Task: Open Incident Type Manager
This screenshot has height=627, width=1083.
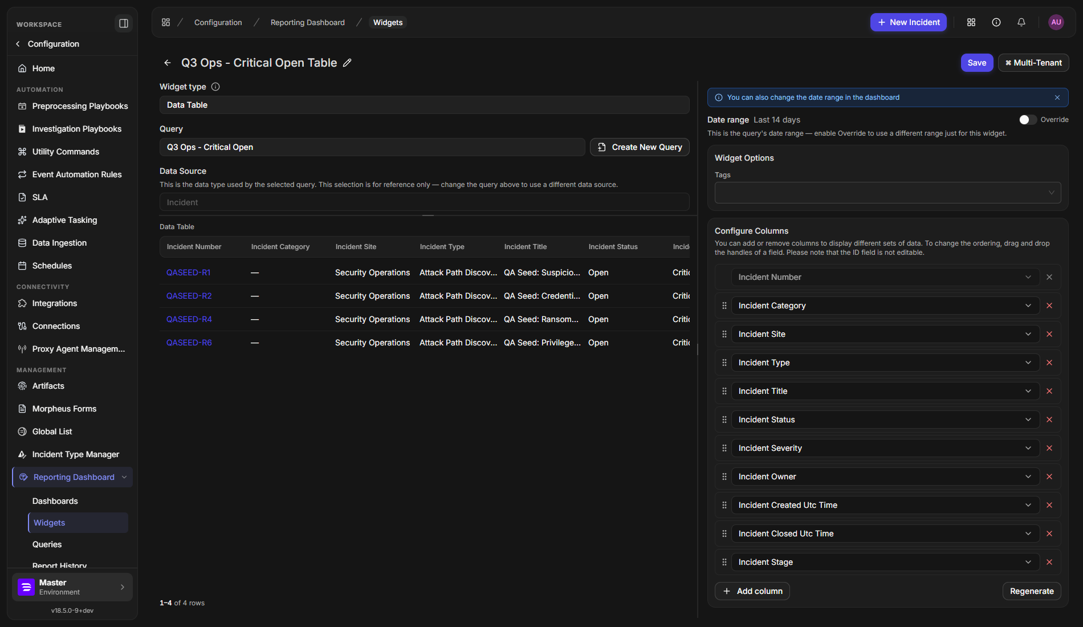Action: [x=76, y=454]
